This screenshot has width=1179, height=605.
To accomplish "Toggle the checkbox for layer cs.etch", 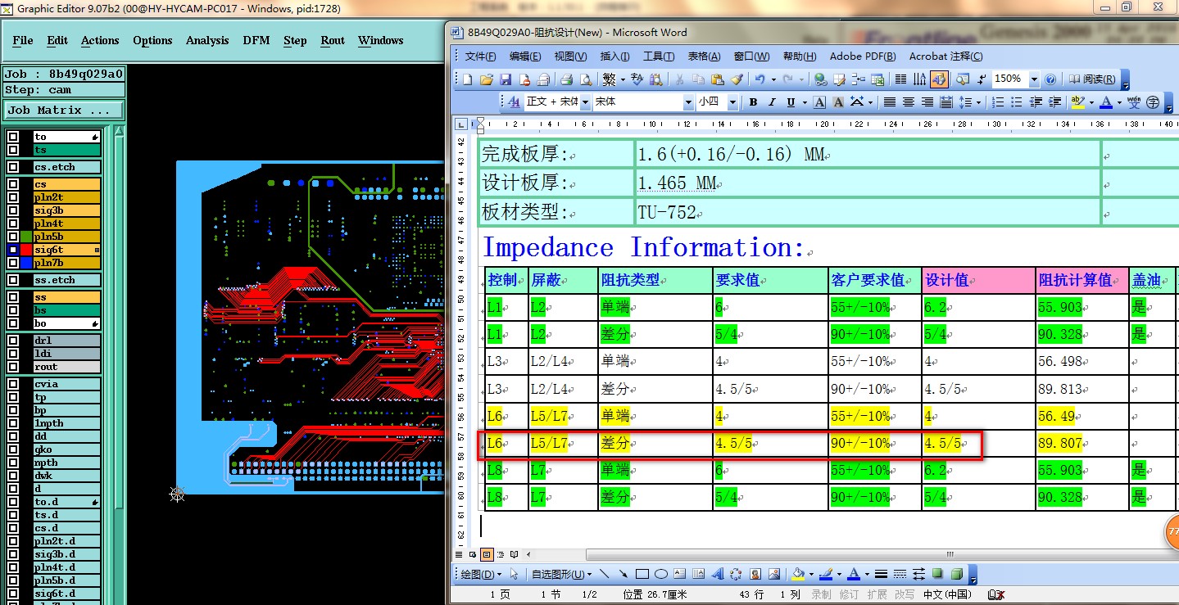I will point(13,167).
